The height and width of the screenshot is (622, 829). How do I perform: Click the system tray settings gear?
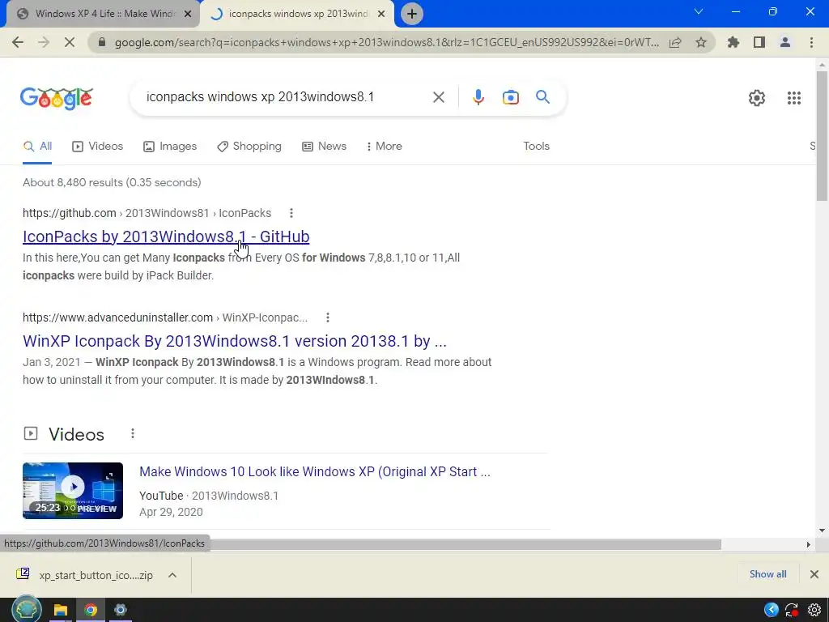814,610
